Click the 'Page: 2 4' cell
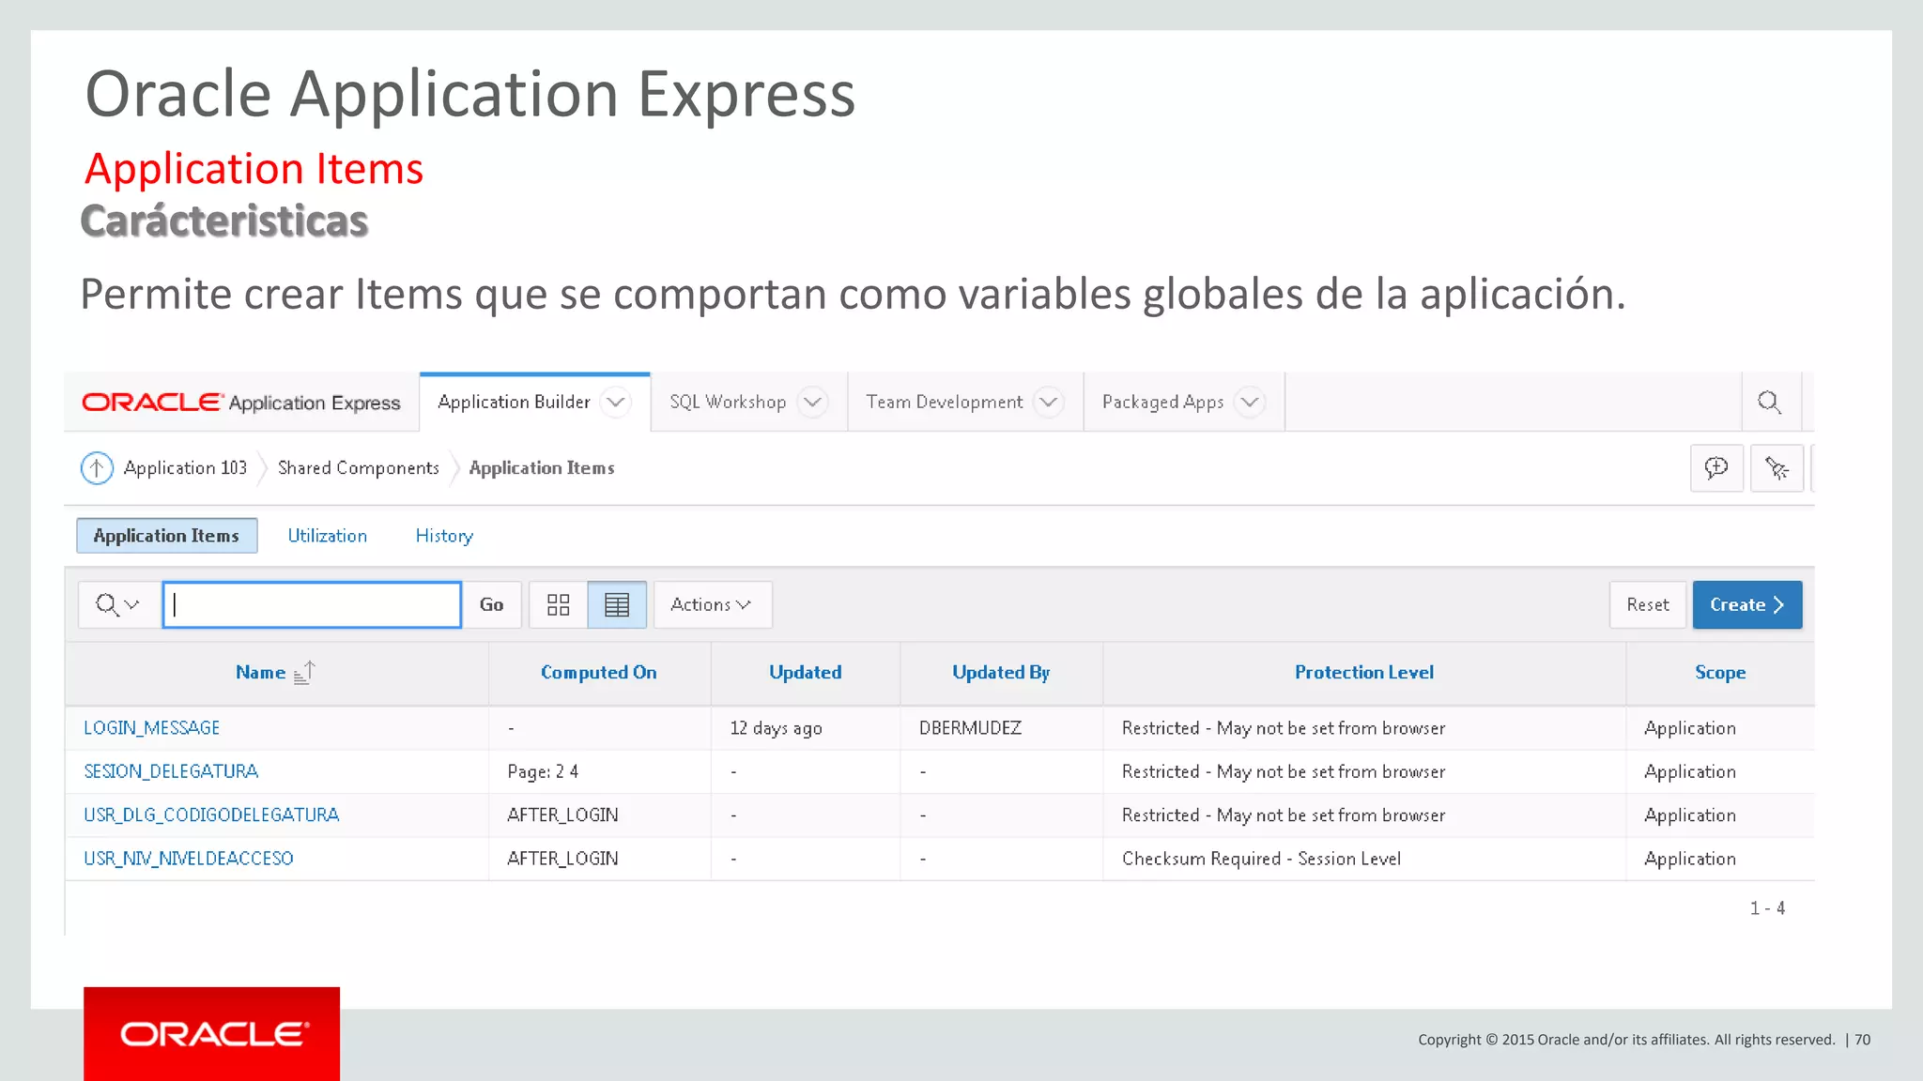The height and width of the screenshot is (1081, 1923). coord(543,771)
